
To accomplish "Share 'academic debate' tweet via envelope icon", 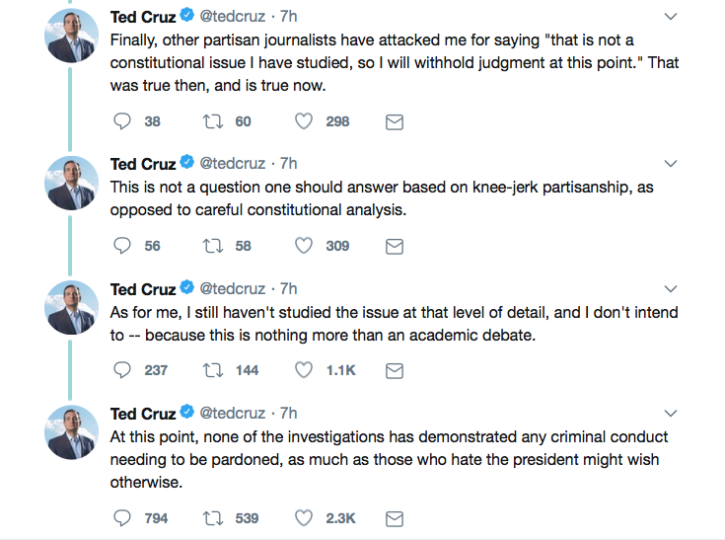I will 394,370.
